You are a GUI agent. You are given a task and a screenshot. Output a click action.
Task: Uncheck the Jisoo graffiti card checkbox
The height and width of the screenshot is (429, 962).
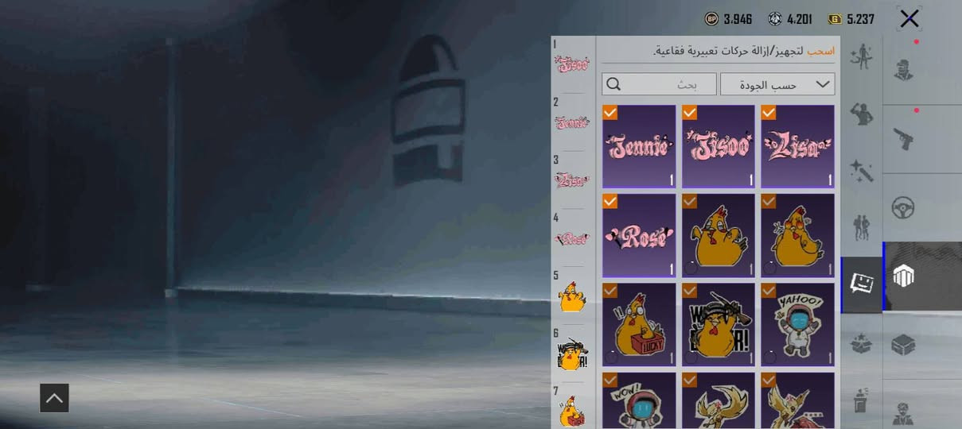[x=690, y=113]
